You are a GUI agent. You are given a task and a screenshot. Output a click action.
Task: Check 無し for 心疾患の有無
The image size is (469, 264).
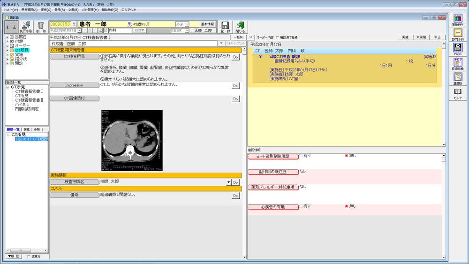tap(347, 206)
